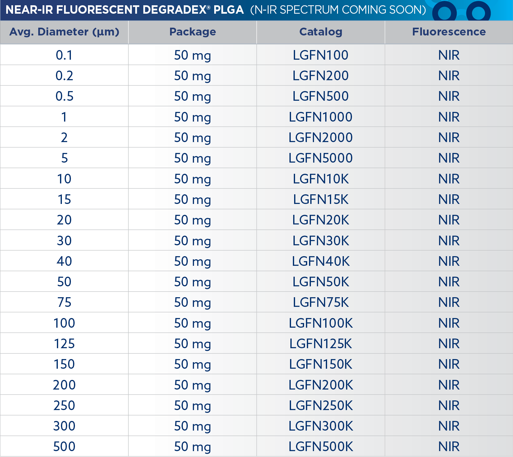Select catalog number LGFN10K

321,179
